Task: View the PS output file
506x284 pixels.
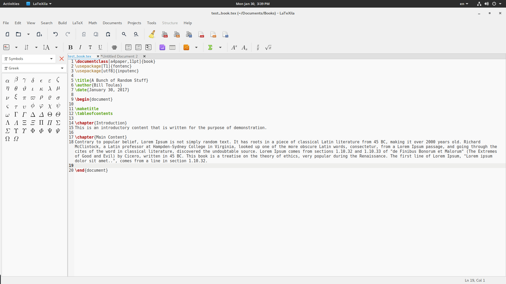Action: click(x=225, y=34)
